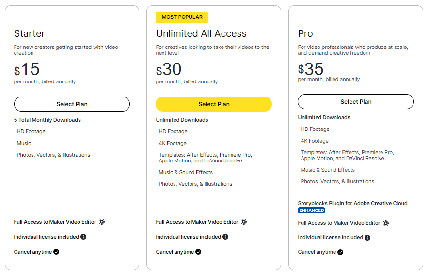Click Cancel anytime checkmark in Unlimited All Access
This screenshot has width=429, height=274.
point(198,252)
